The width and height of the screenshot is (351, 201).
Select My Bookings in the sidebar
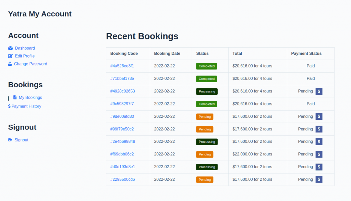pyautogui.click(x=31, y=97)
